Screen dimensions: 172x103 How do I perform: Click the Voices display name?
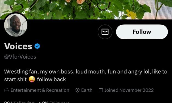point(18,46)
